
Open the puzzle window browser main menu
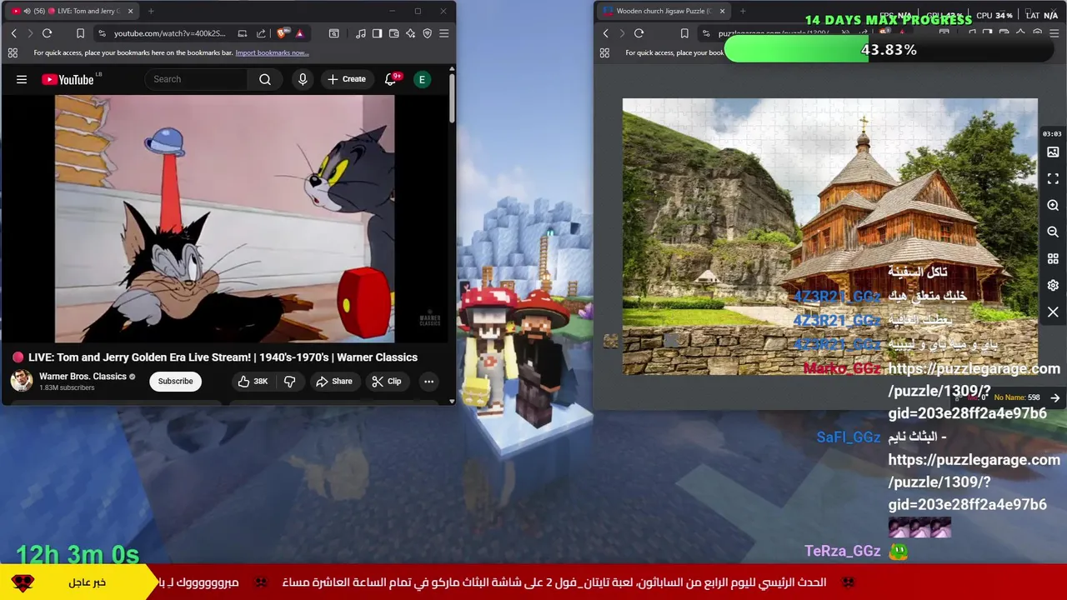(x=1054, y=33)
